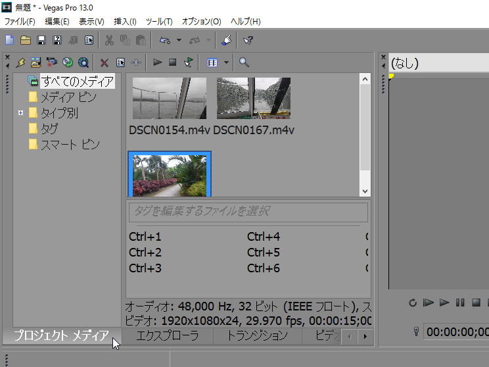Toggle auto preview icon in Project Media
Viewport: 489px width, 367px height.
(189, 62)
